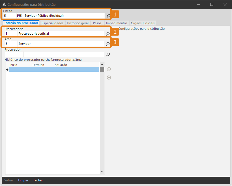Click the search magnifier next to Chefia

point(109,16)
